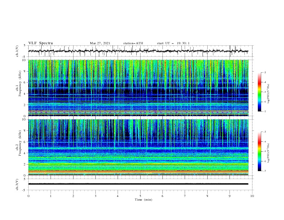Select the "Time (min)" axis label
Image resolution: width=284 pixels, height=220 pixels.
coord(143,200)
